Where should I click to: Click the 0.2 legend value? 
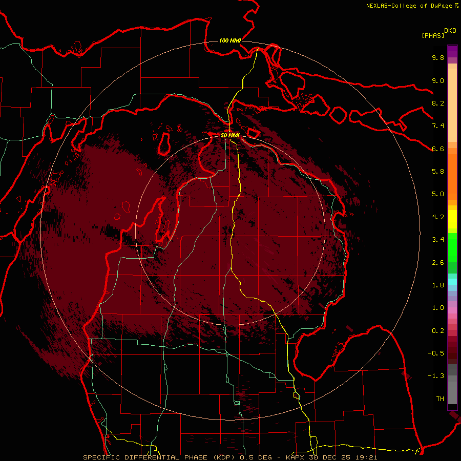tap(438, 331)
